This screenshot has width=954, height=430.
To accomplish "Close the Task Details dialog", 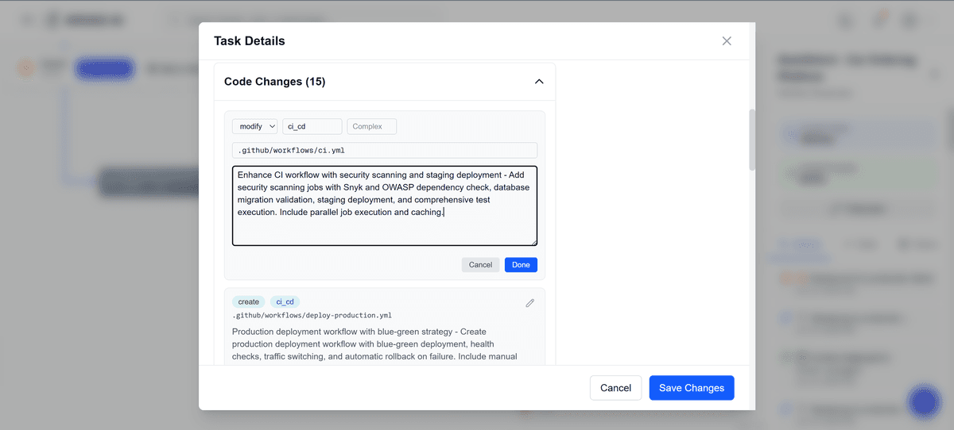I will click(x=727, y=41).
